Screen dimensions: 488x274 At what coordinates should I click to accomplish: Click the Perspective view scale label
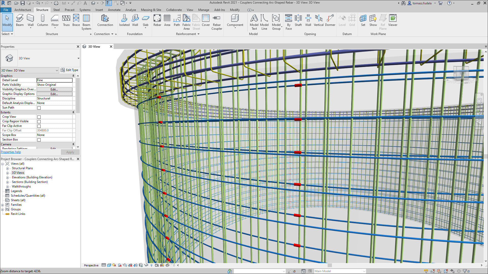coord(91,265)
